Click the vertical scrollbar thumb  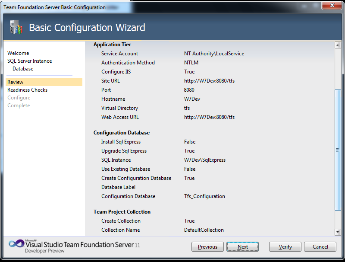point(338,150)
